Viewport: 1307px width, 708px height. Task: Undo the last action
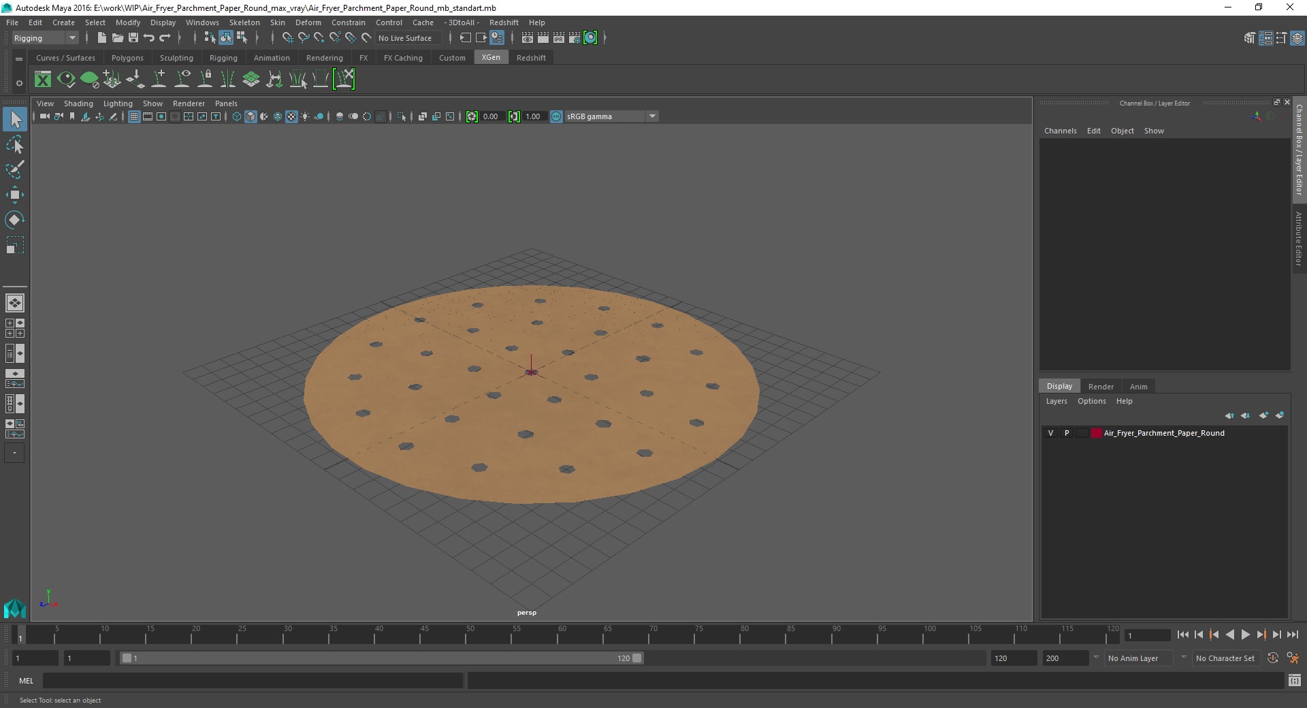coord(149,38)
